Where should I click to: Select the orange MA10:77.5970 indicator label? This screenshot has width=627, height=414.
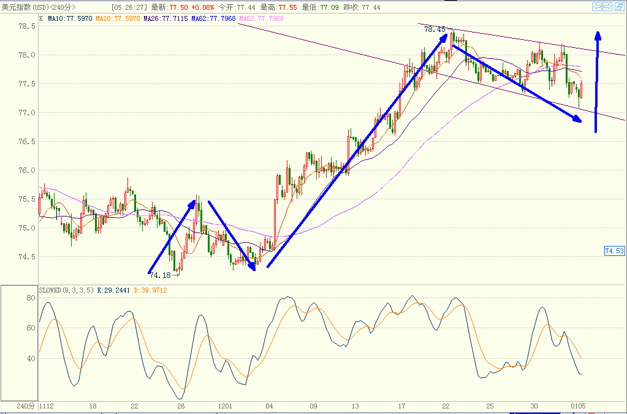[x=119, y=18]
